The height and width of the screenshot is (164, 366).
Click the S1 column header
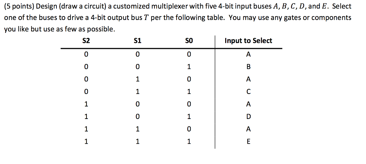[x=137, y=41]
